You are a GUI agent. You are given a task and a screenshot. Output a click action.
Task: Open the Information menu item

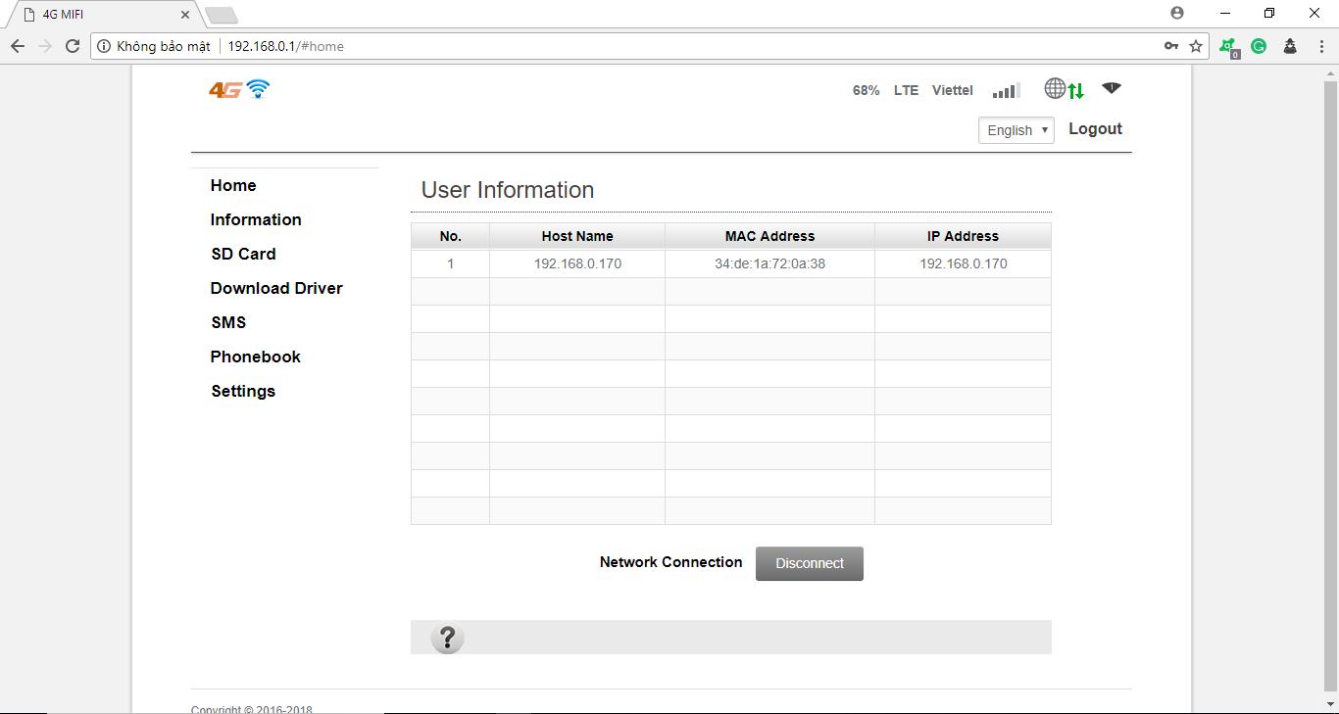[x=256, y=220]
